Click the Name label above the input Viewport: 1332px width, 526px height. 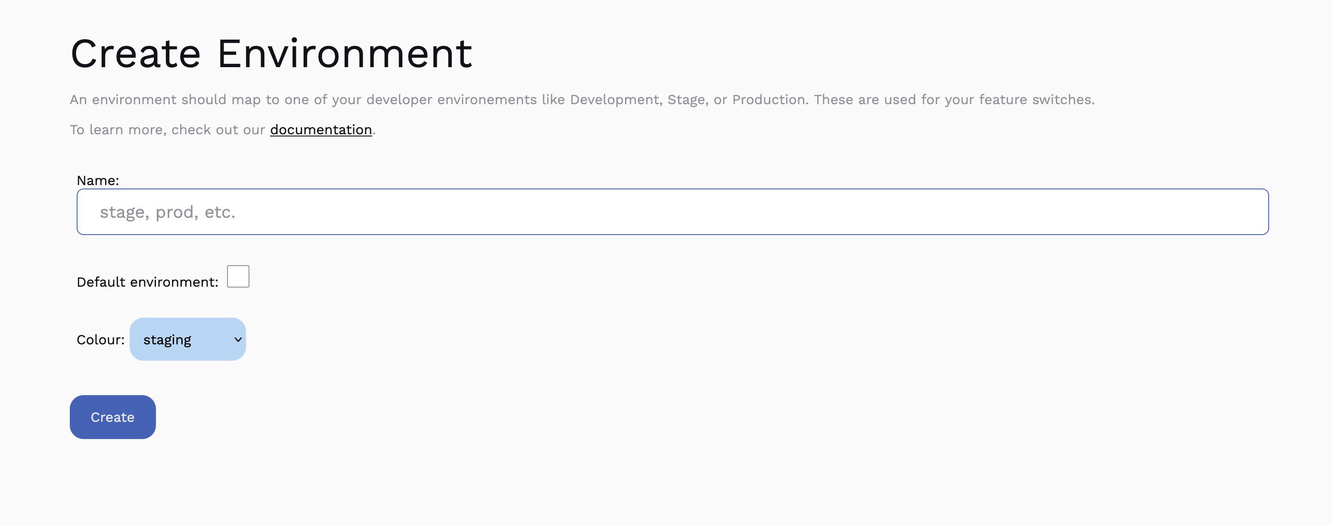pos(98,180)
